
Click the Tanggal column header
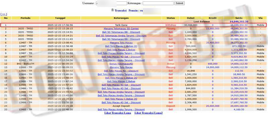(x=60, y=18)
